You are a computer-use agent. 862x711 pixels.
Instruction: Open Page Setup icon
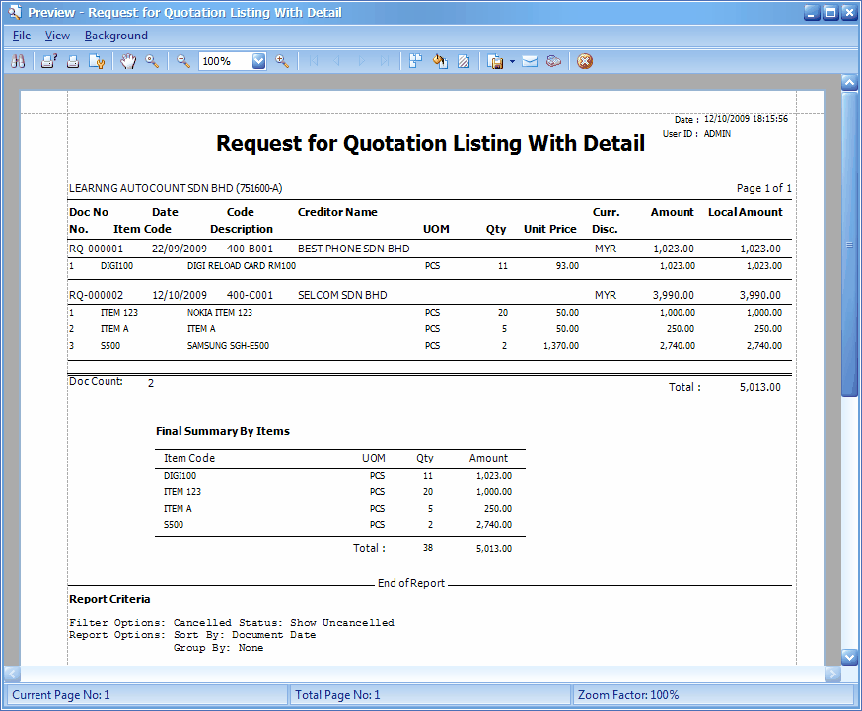pos(96,61)
